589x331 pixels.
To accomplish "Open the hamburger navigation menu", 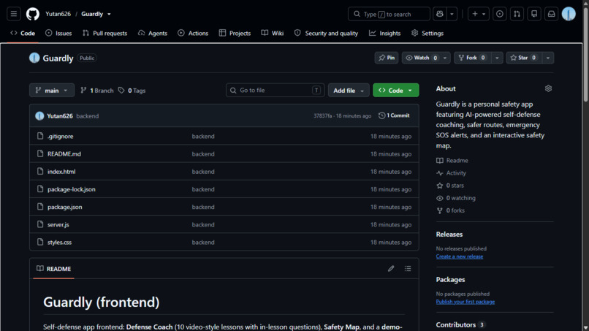I will [14, 14].
